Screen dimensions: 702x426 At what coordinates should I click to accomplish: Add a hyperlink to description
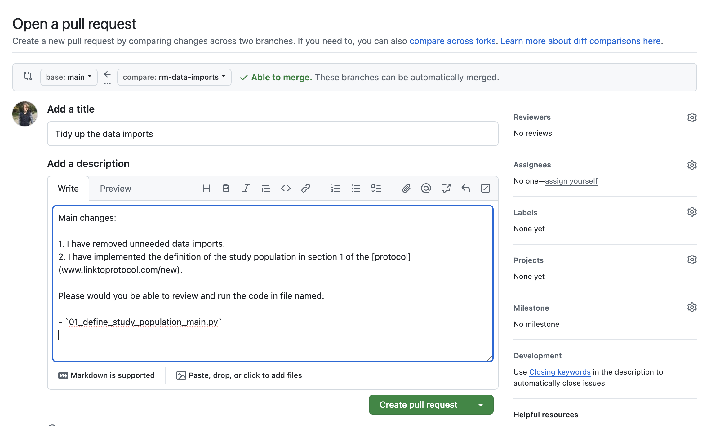point(306,188)
